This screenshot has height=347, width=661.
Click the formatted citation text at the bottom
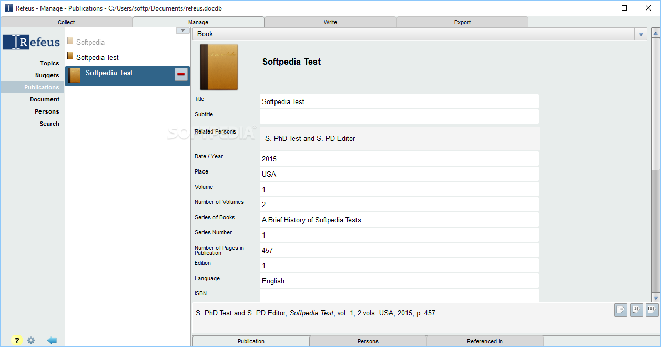317,313
